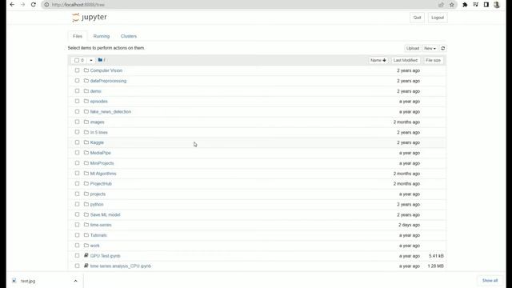512x288 pixels.
Task: Switch to the Clusters tab
Action: [129, 36]
